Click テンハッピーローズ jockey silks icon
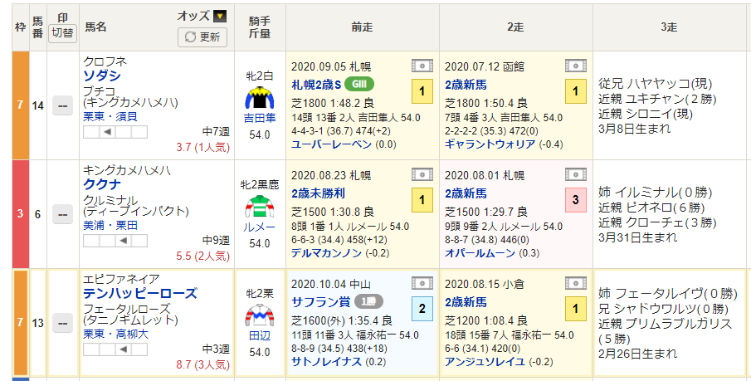 (x=259, y=315)
